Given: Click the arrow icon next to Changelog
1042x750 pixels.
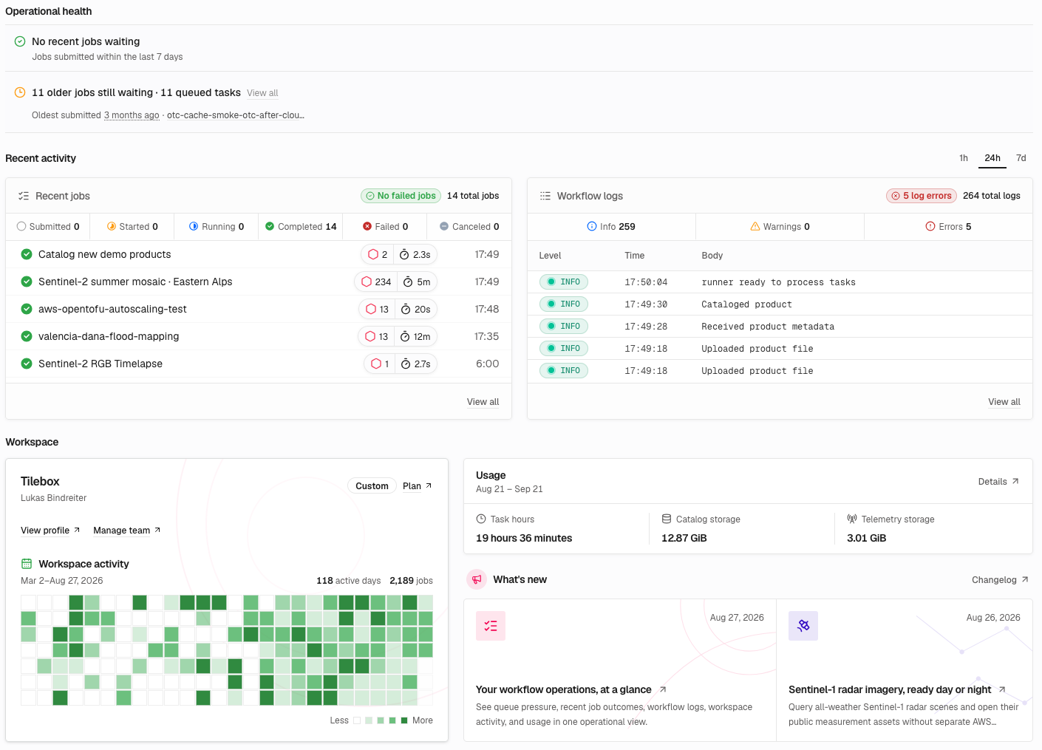Looking at the screenshot, I should click(x=1025, y=579).
